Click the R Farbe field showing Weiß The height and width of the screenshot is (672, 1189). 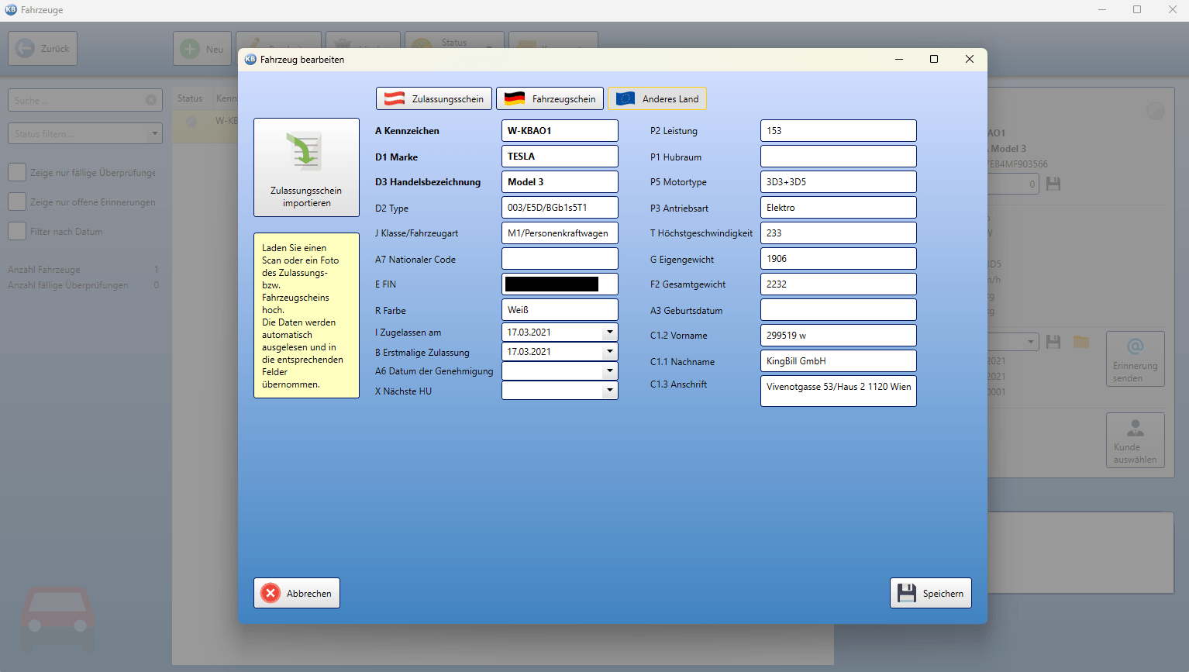coord(560,310)
